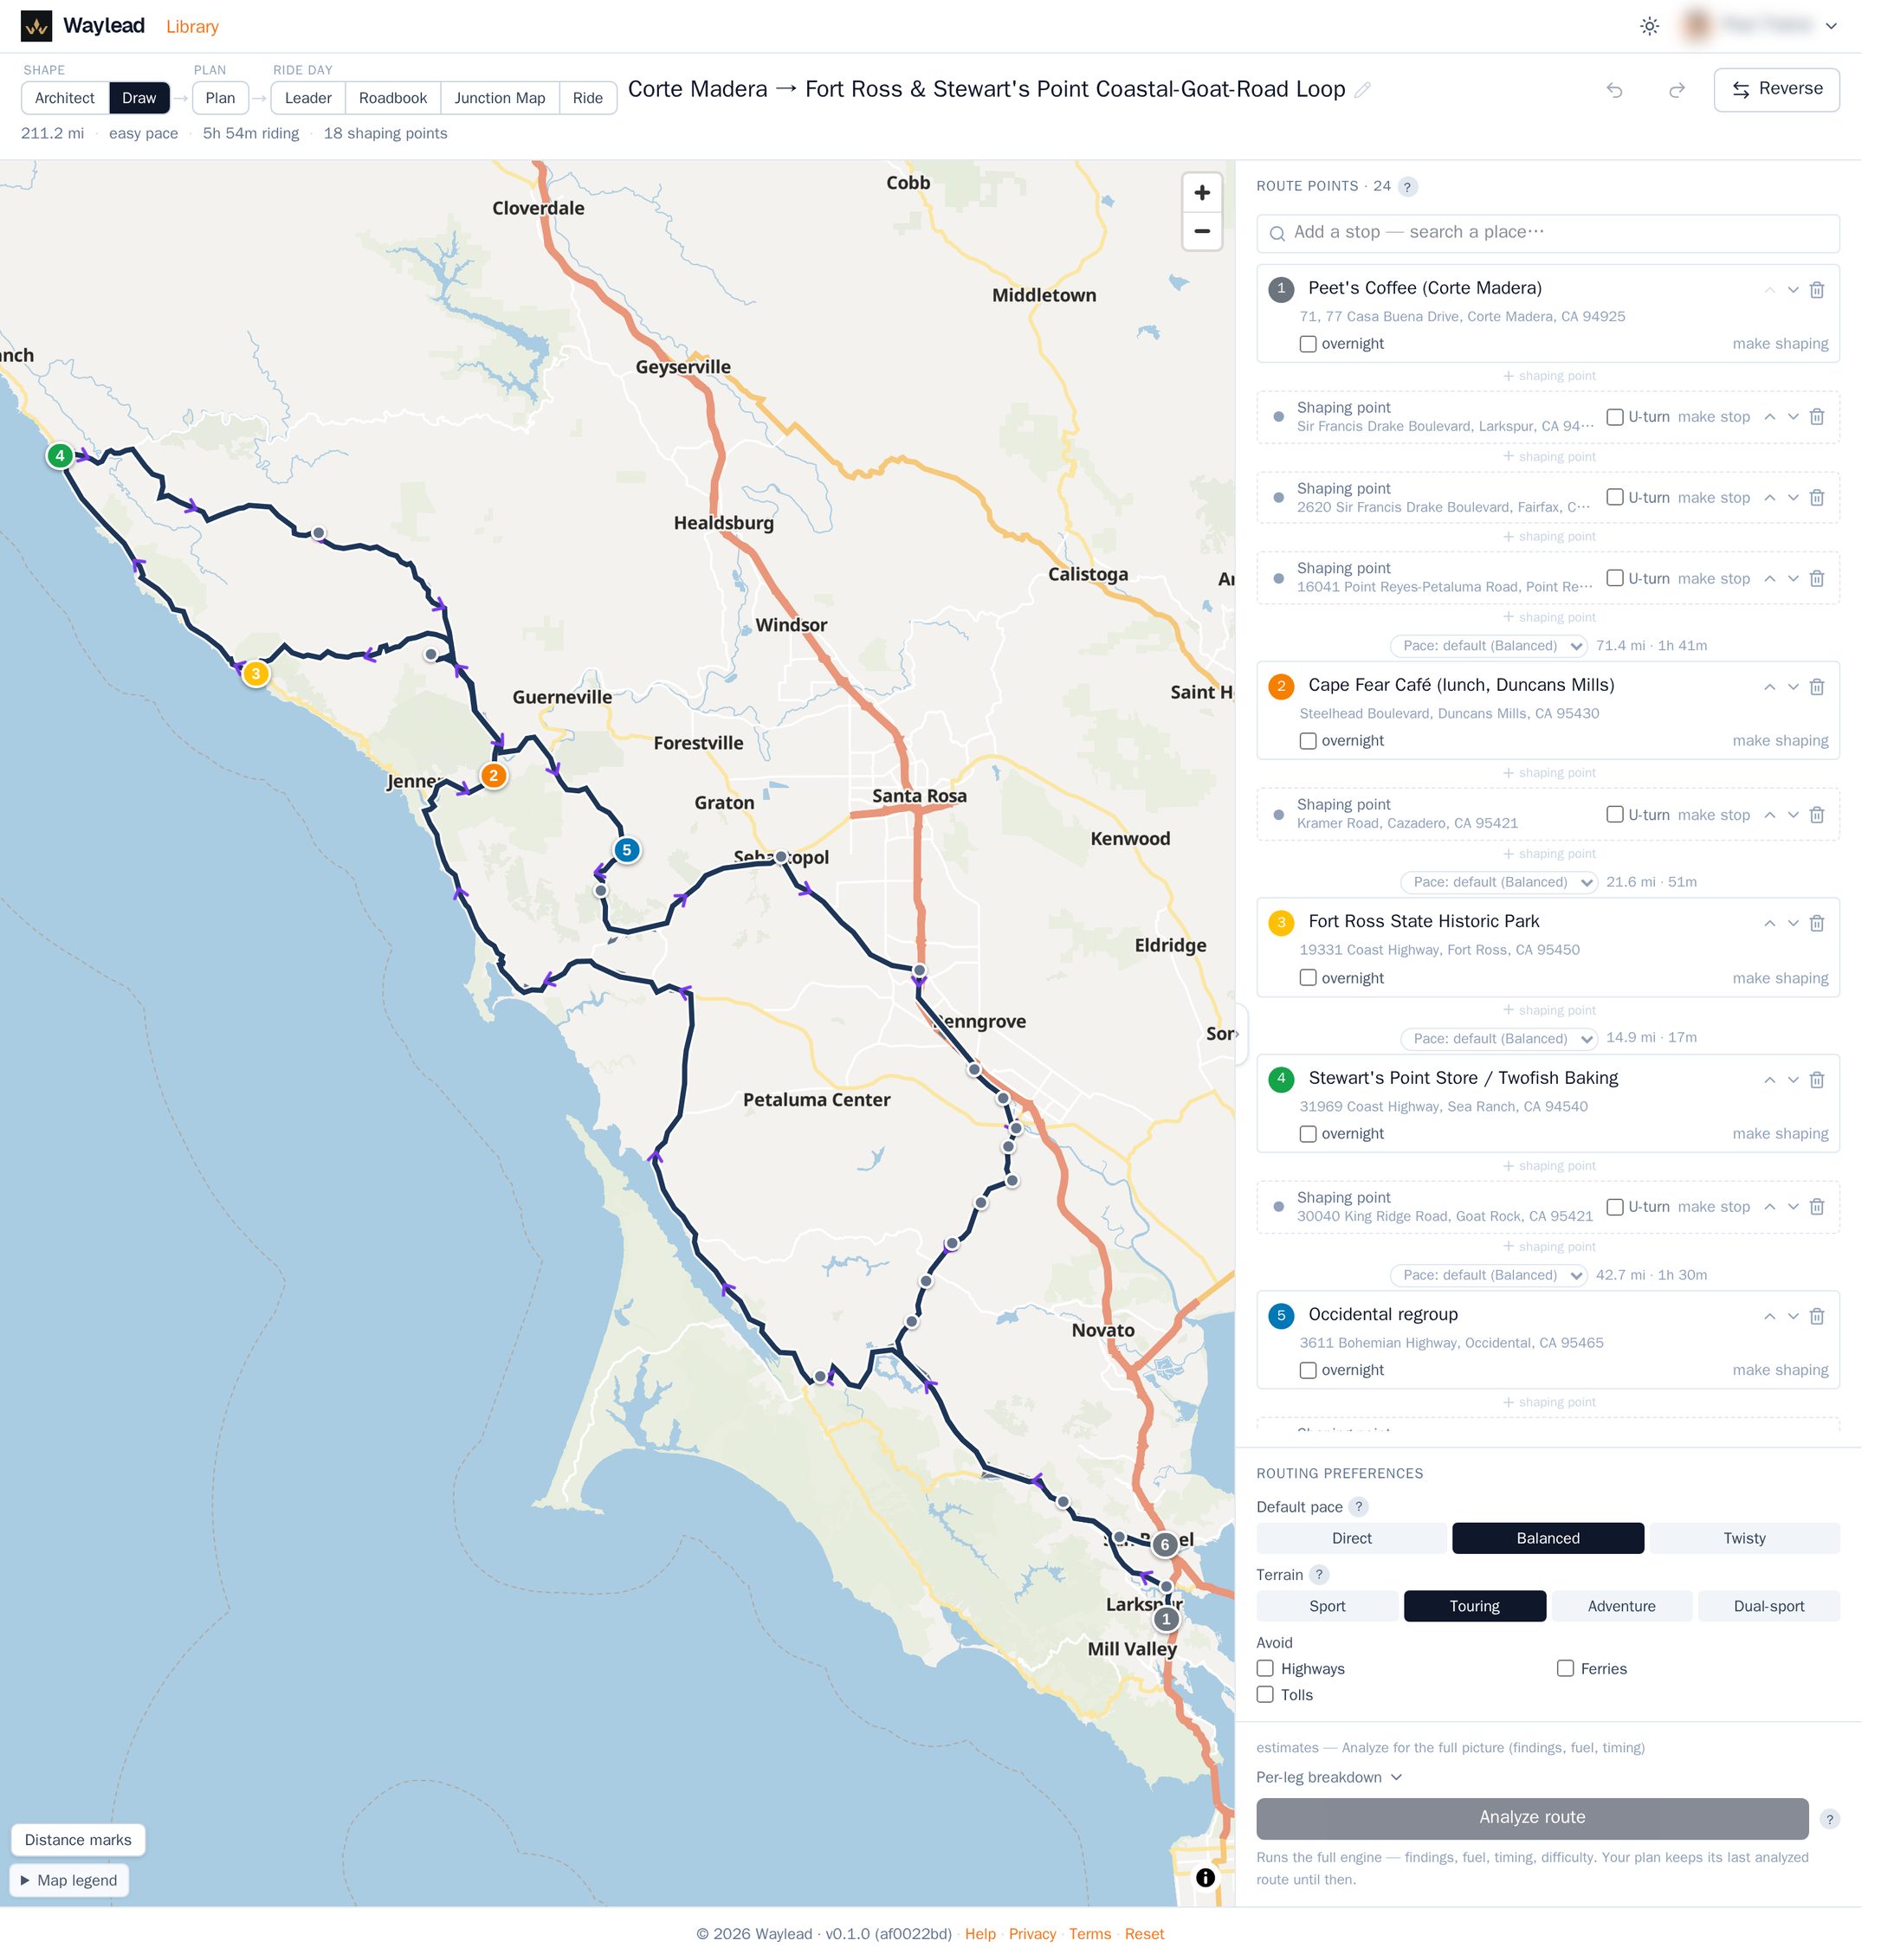The width and height of the screenshot is (1881, 1960).
Task: Check the Avoid Tolls option
Action: pyautogui.click(x=1265, y=1694)
